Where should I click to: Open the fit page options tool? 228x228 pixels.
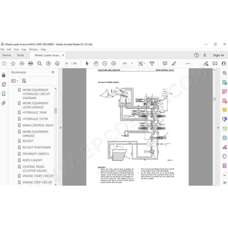(141, 64)
